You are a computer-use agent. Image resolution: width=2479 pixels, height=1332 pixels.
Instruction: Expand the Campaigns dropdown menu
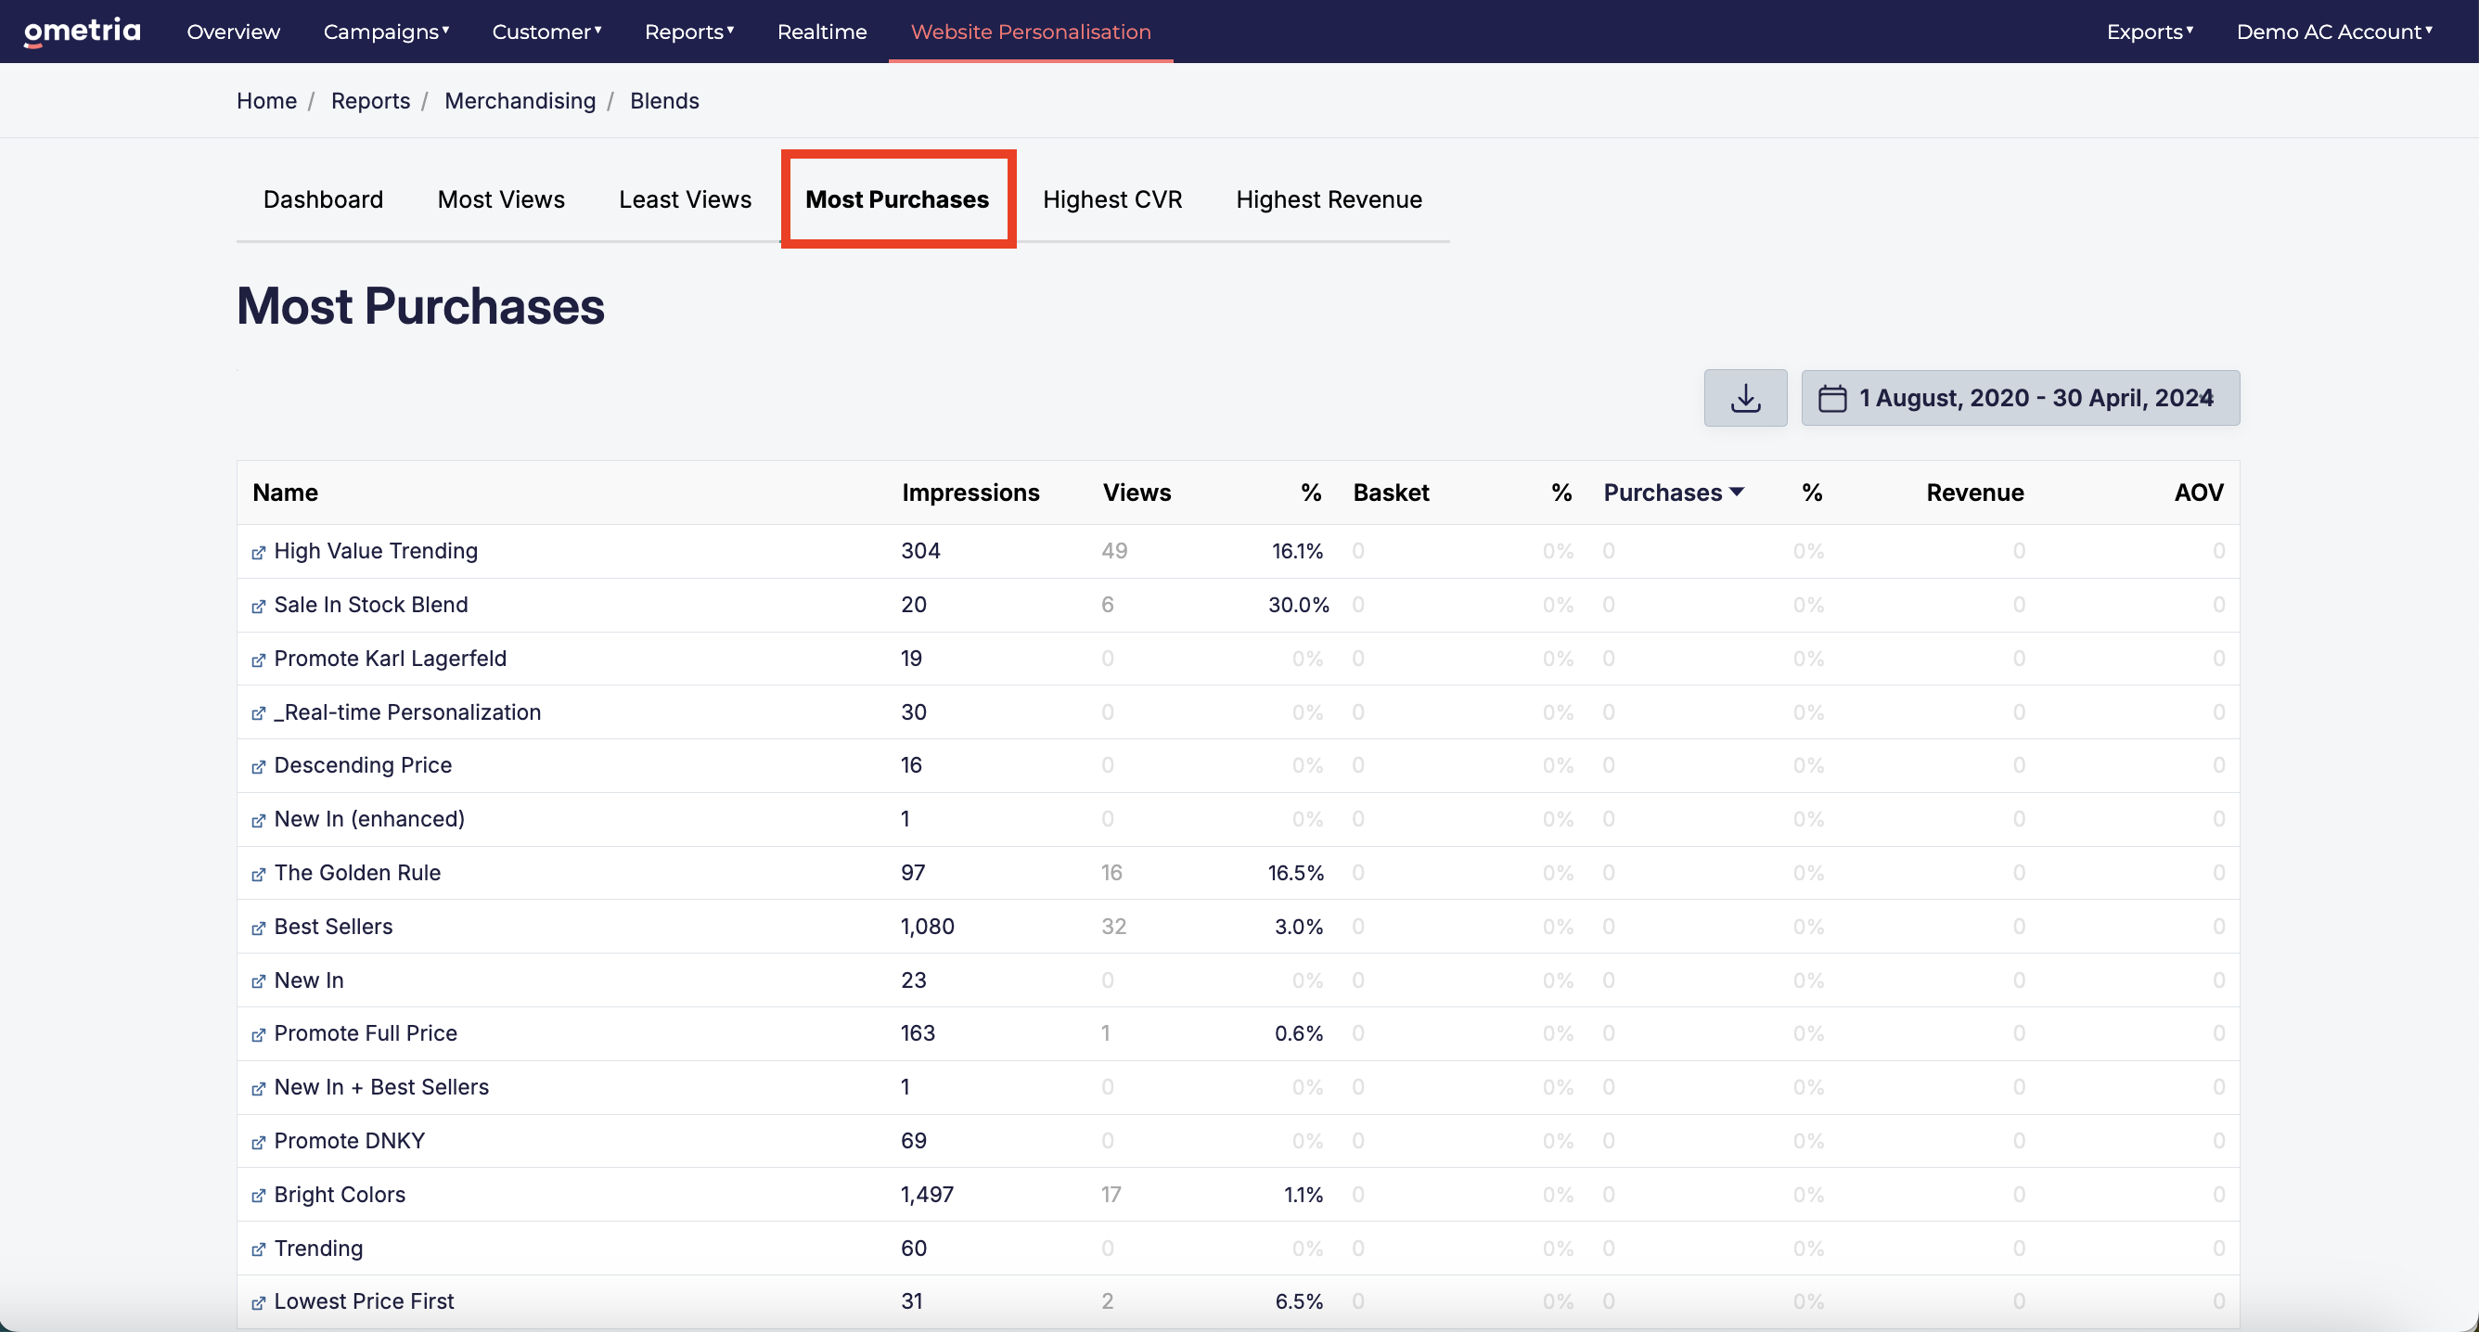click(386, 32)
